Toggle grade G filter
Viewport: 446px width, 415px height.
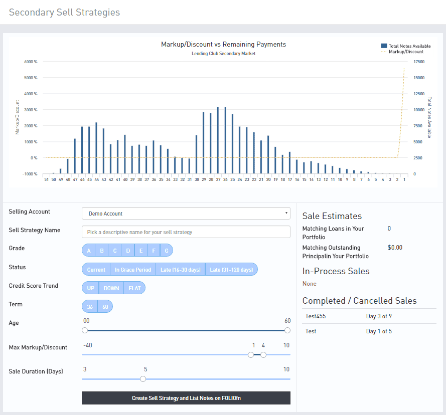167,251
